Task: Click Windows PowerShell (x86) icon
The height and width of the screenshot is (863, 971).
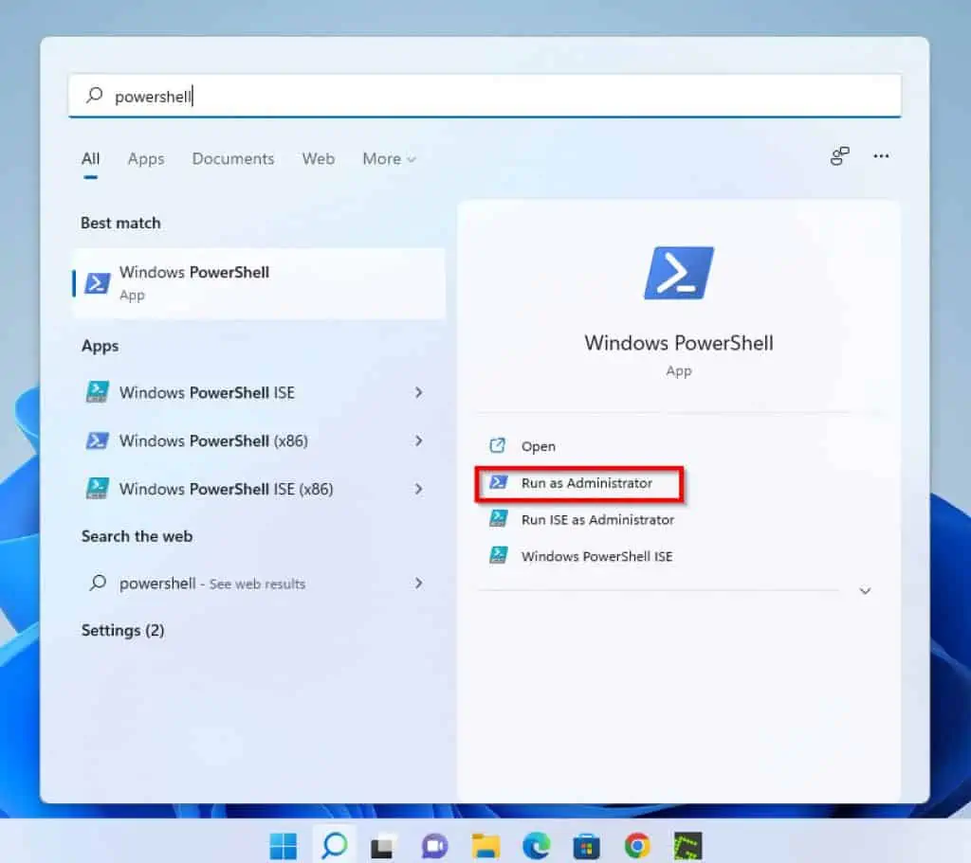Action: coord(98,440)
